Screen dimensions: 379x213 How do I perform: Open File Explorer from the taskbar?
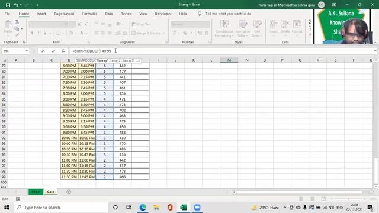pyautogui.click(x=156, y=208)
